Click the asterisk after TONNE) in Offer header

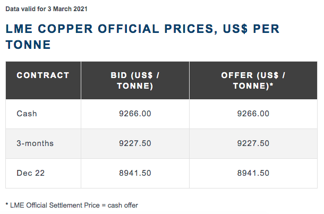(x=271, y=86)
